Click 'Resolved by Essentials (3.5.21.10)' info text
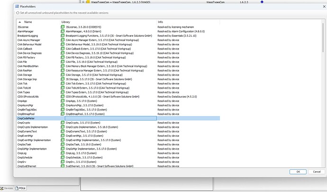 click(177, 36)
